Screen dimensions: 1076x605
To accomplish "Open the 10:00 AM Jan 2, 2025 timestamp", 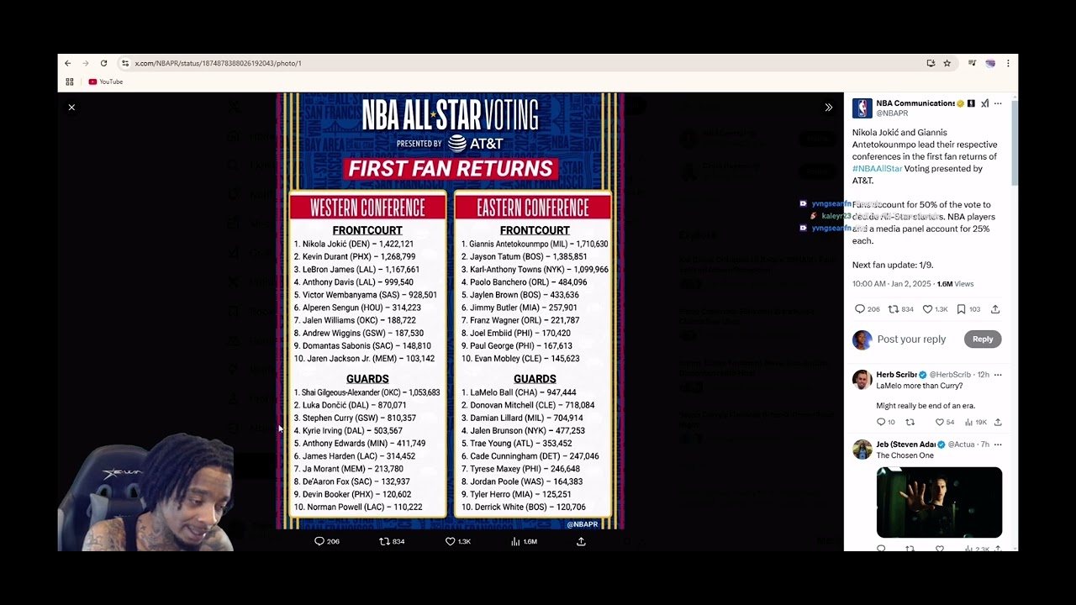I will (891, 284).
